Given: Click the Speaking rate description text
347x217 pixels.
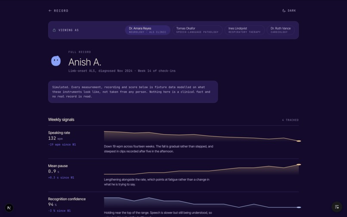Looking at the screenshot, I should pos(158,149).
